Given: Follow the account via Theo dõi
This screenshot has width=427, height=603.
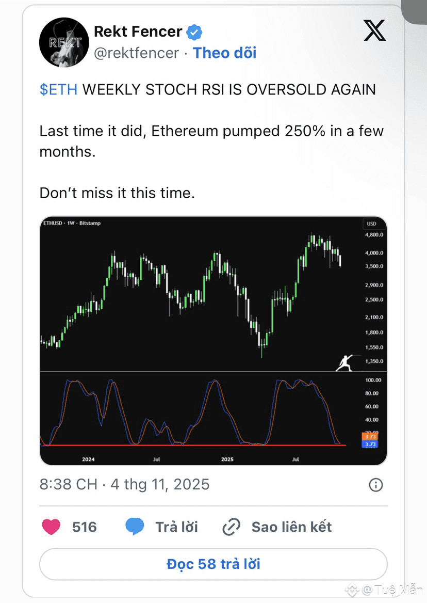Looking at the screenshot, I should coord(224,53).
